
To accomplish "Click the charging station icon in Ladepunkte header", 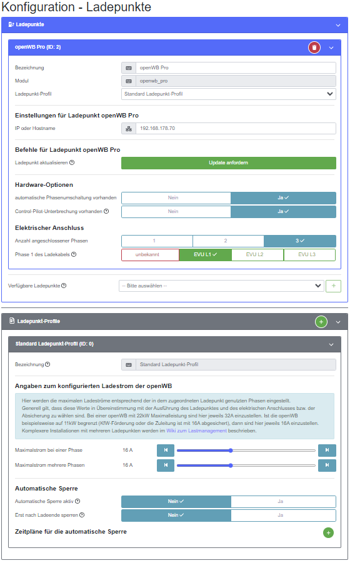I will (x=11, y=24).
